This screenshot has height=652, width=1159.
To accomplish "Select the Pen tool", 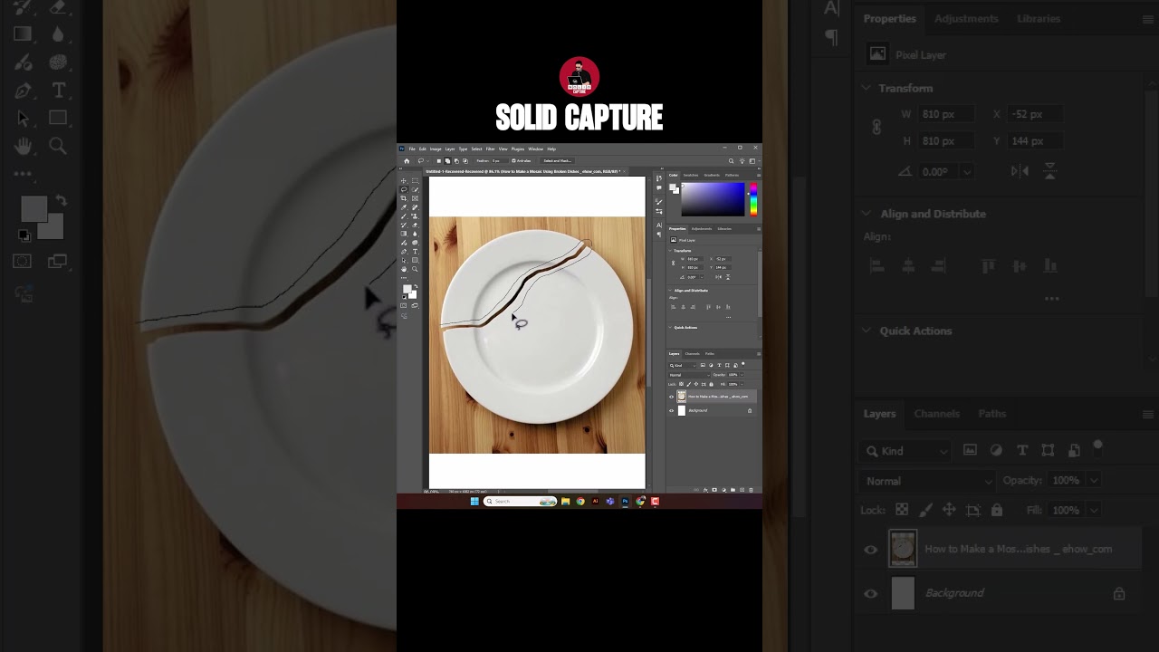I will 404,252.
